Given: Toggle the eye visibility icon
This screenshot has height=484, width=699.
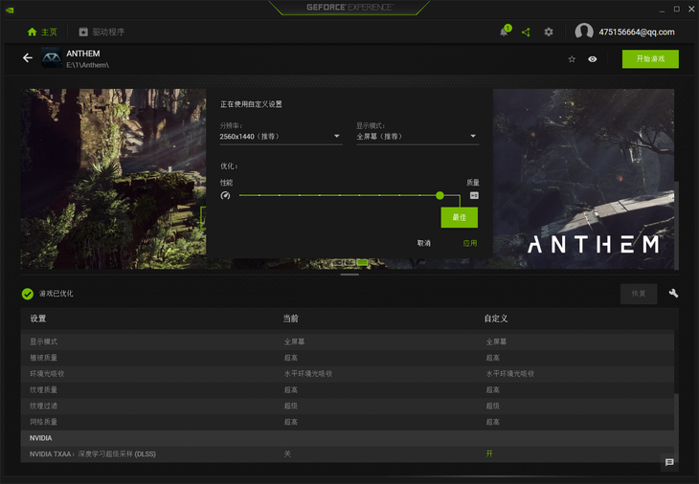Looking at the screenshot, I should pyautogui.click(x=592, y=59).
